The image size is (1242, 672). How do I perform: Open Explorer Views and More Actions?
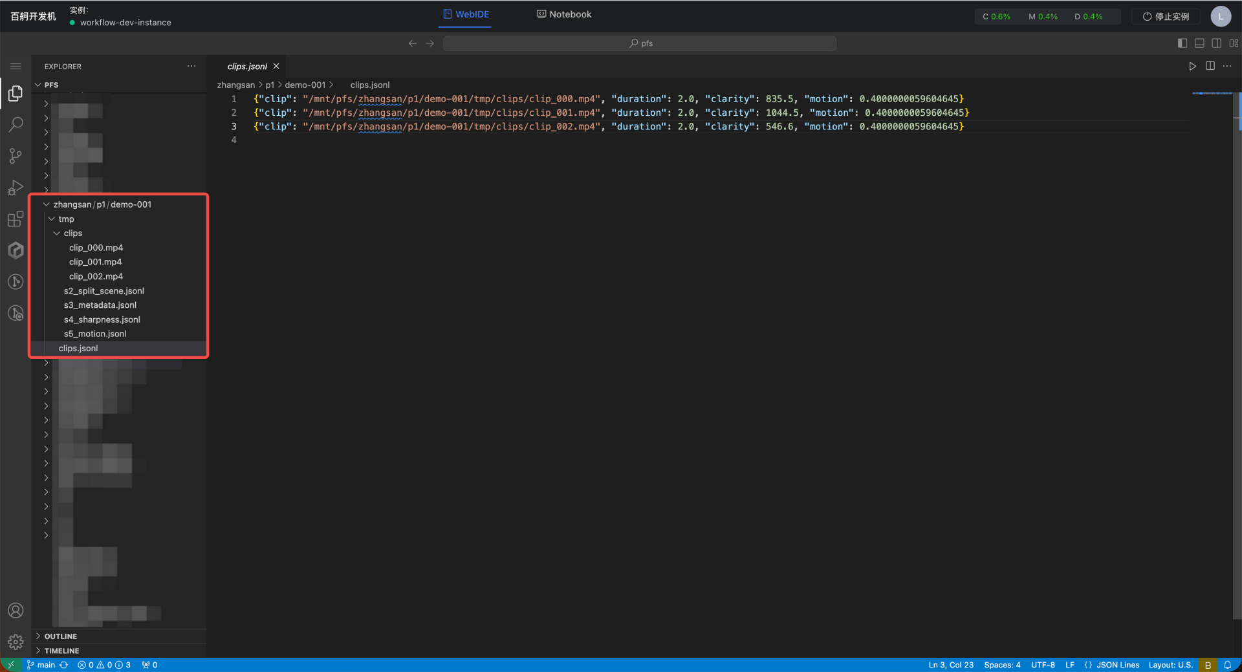click(191, 66)
